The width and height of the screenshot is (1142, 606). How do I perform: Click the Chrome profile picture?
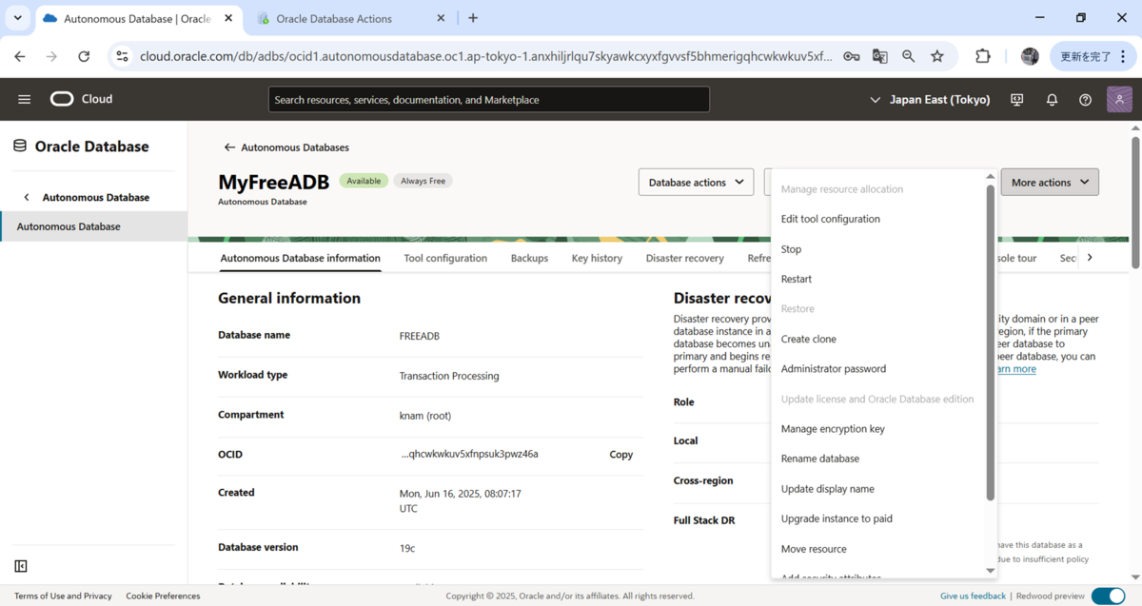pos(1030,56)
